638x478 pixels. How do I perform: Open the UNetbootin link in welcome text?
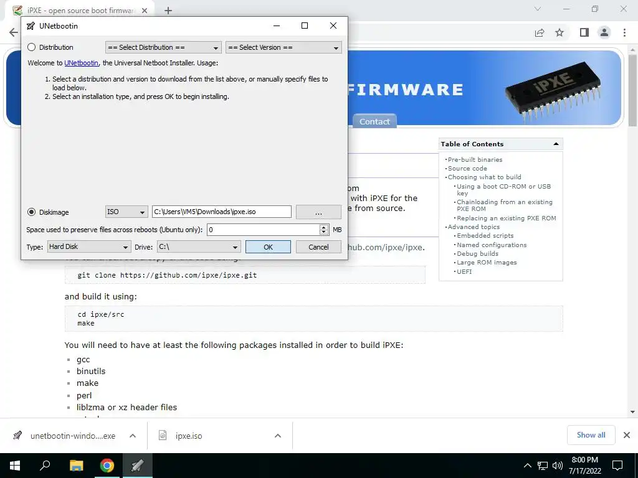(81, 63)
